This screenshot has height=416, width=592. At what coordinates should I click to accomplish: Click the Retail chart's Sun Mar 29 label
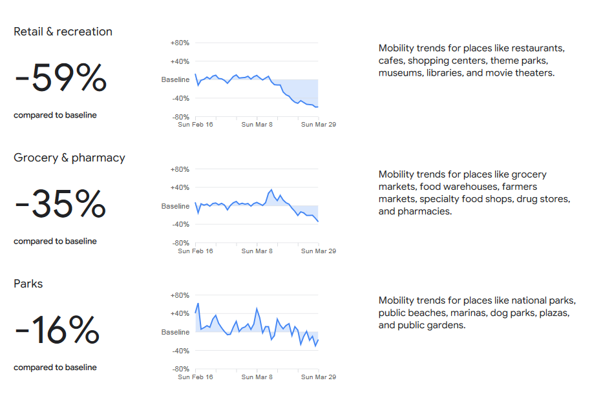coord(318,125)
